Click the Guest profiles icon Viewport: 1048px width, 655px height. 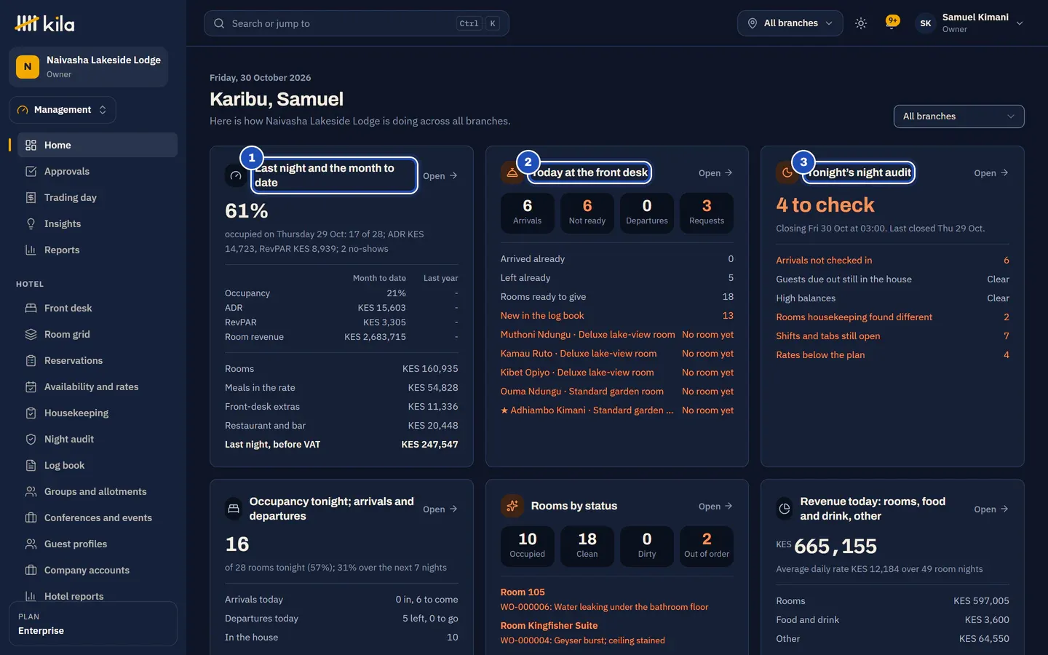(31, 544)
